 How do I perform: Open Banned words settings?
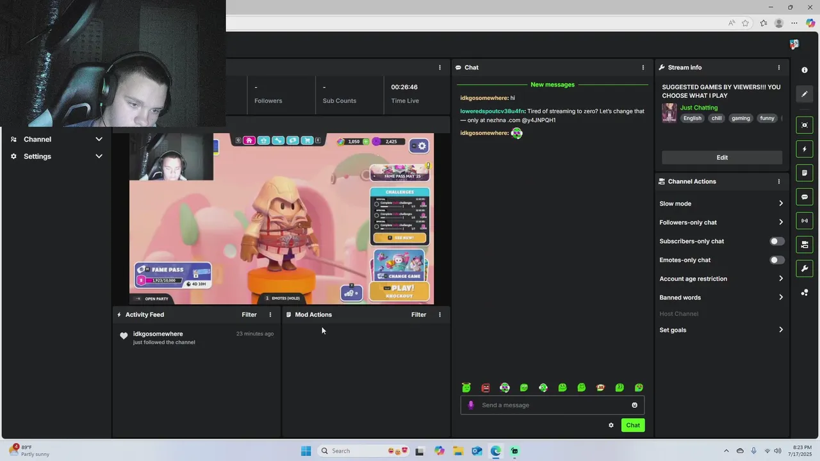click(x=721, y=297)
